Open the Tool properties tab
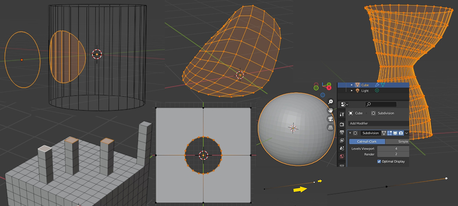 click(342, 114)
